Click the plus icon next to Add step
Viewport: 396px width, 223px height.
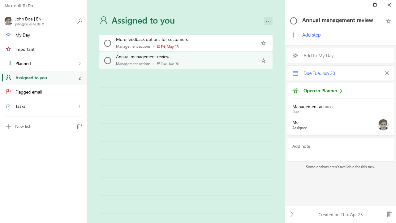[x=294, y=35]
